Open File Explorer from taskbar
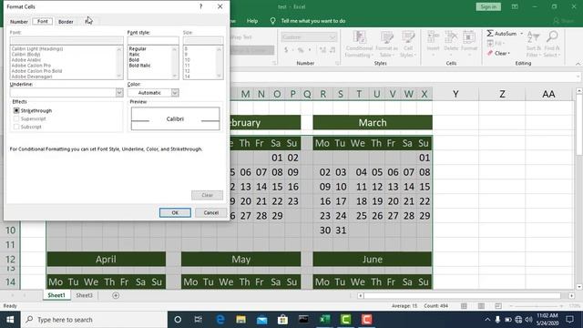Image resolution: width=583 pixels, height=328 pixels. click(240, 320)
